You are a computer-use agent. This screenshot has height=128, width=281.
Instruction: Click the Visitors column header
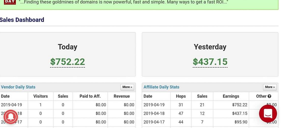(40, 96)
